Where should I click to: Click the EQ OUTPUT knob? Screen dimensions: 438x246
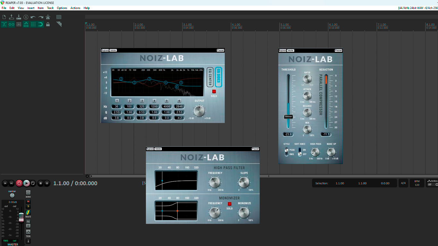coord(199,111)
